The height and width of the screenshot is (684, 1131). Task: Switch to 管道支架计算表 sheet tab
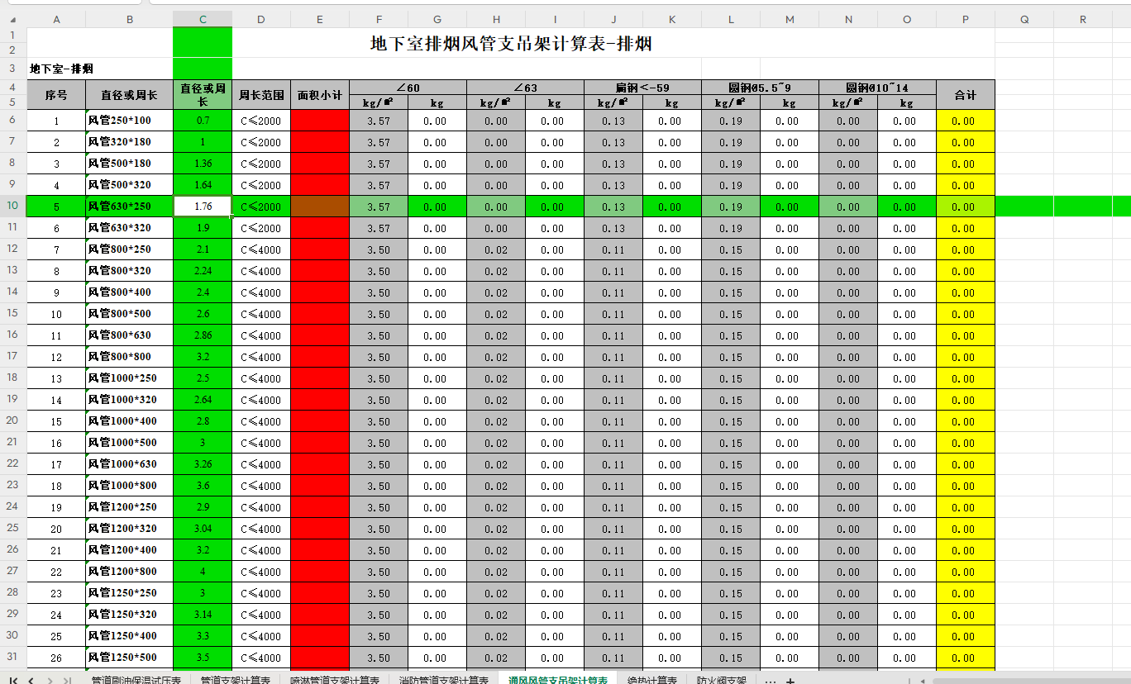[236, 680]
